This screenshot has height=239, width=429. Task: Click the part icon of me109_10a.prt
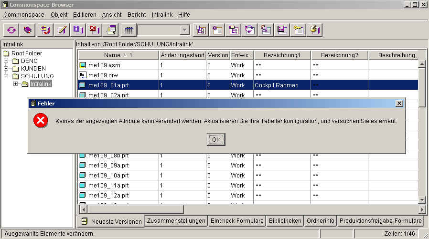82,175
